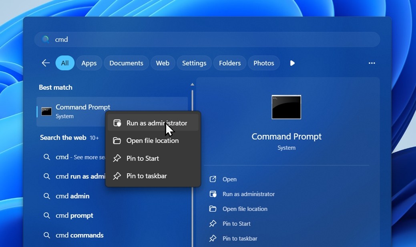The width and height of the screenshot is (416, 247).
Task: Click the Command Prompt icon in best match
Action: click(x=46, y=111)
